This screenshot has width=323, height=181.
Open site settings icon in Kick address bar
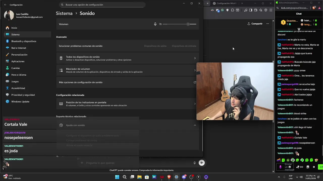tap(278, 8)
